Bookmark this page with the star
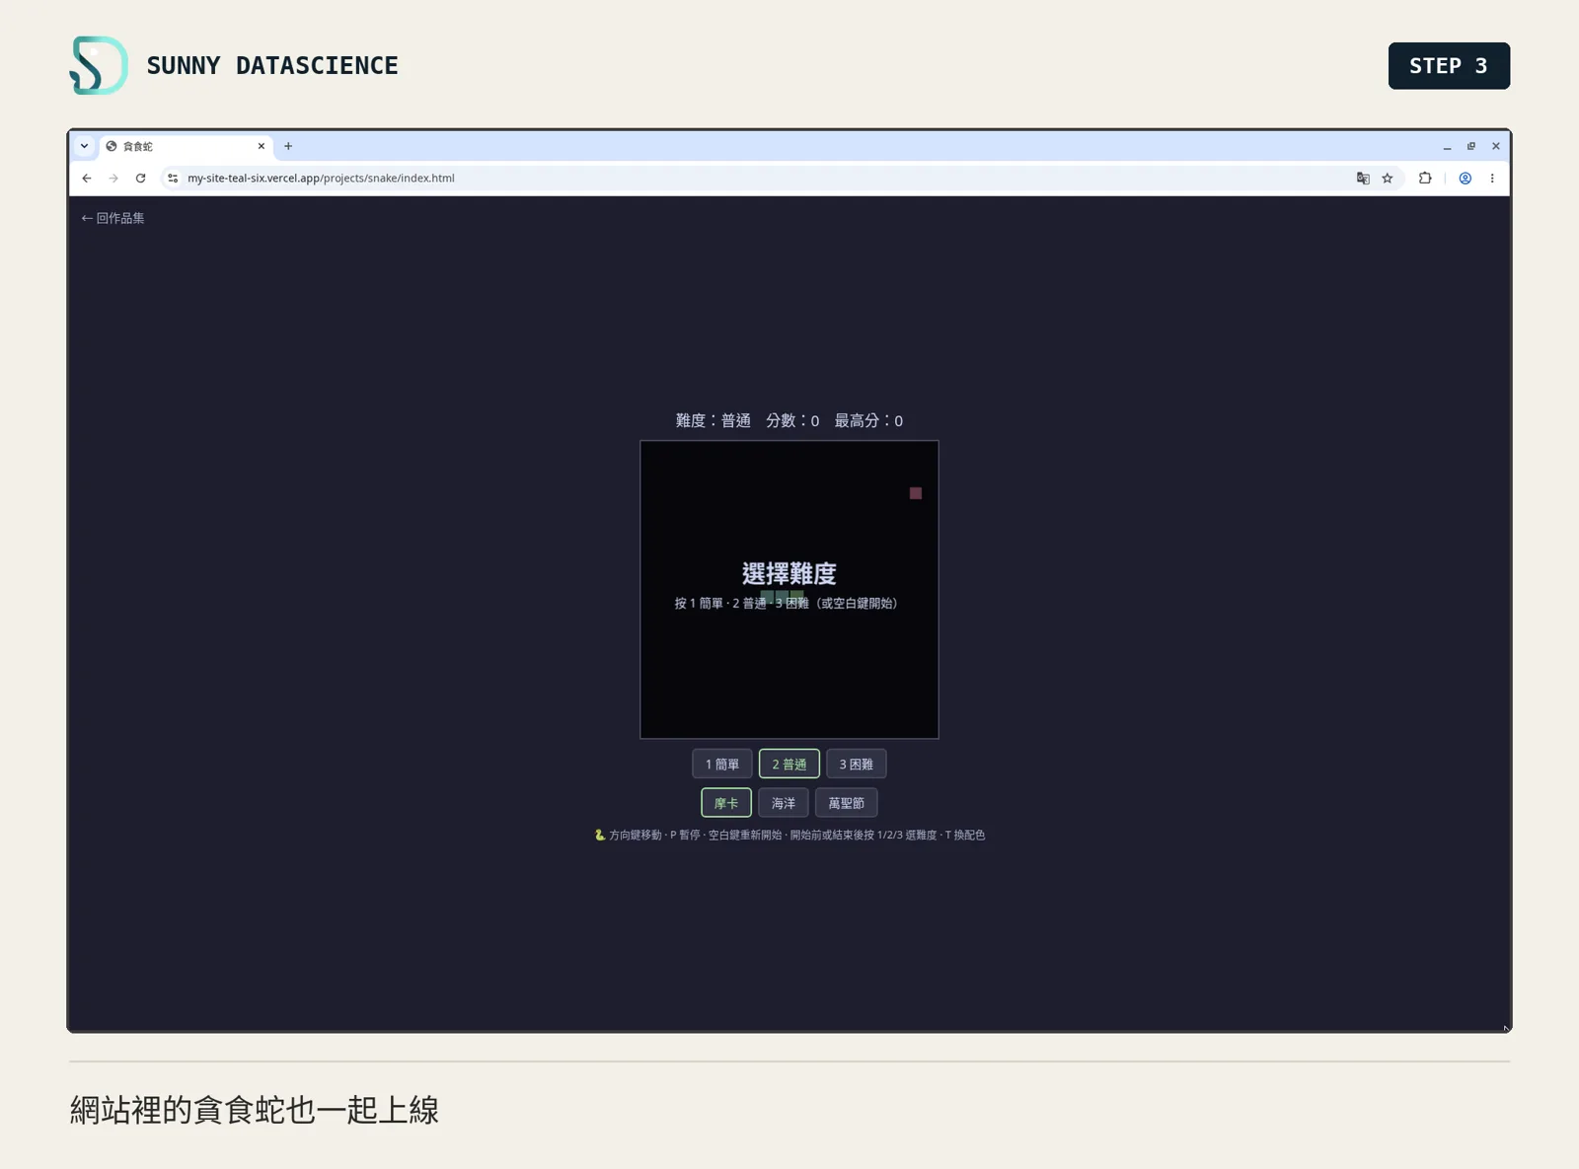 [1388, 179]
